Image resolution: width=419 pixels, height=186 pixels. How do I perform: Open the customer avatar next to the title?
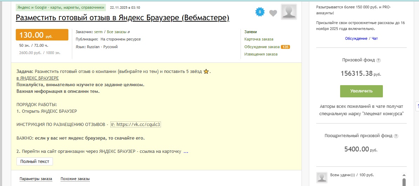(x=289, y=12)
